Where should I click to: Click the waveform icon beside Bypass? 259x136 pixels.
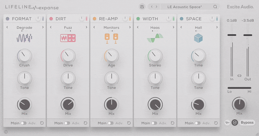click(x=228, y=123)
